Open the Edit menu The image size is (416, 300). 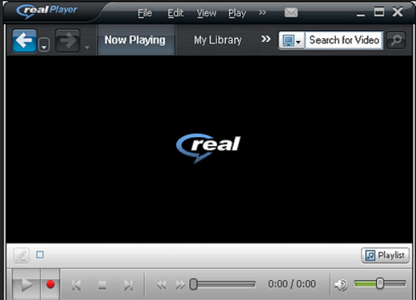175,12
